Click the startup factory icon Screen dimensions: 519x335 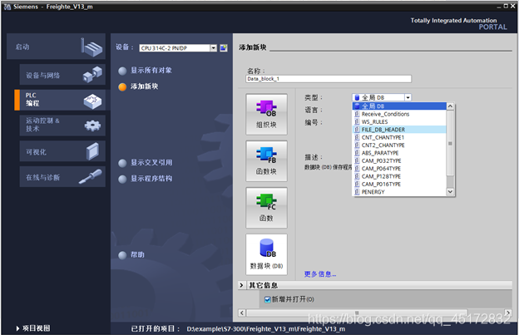click(91, 47)
